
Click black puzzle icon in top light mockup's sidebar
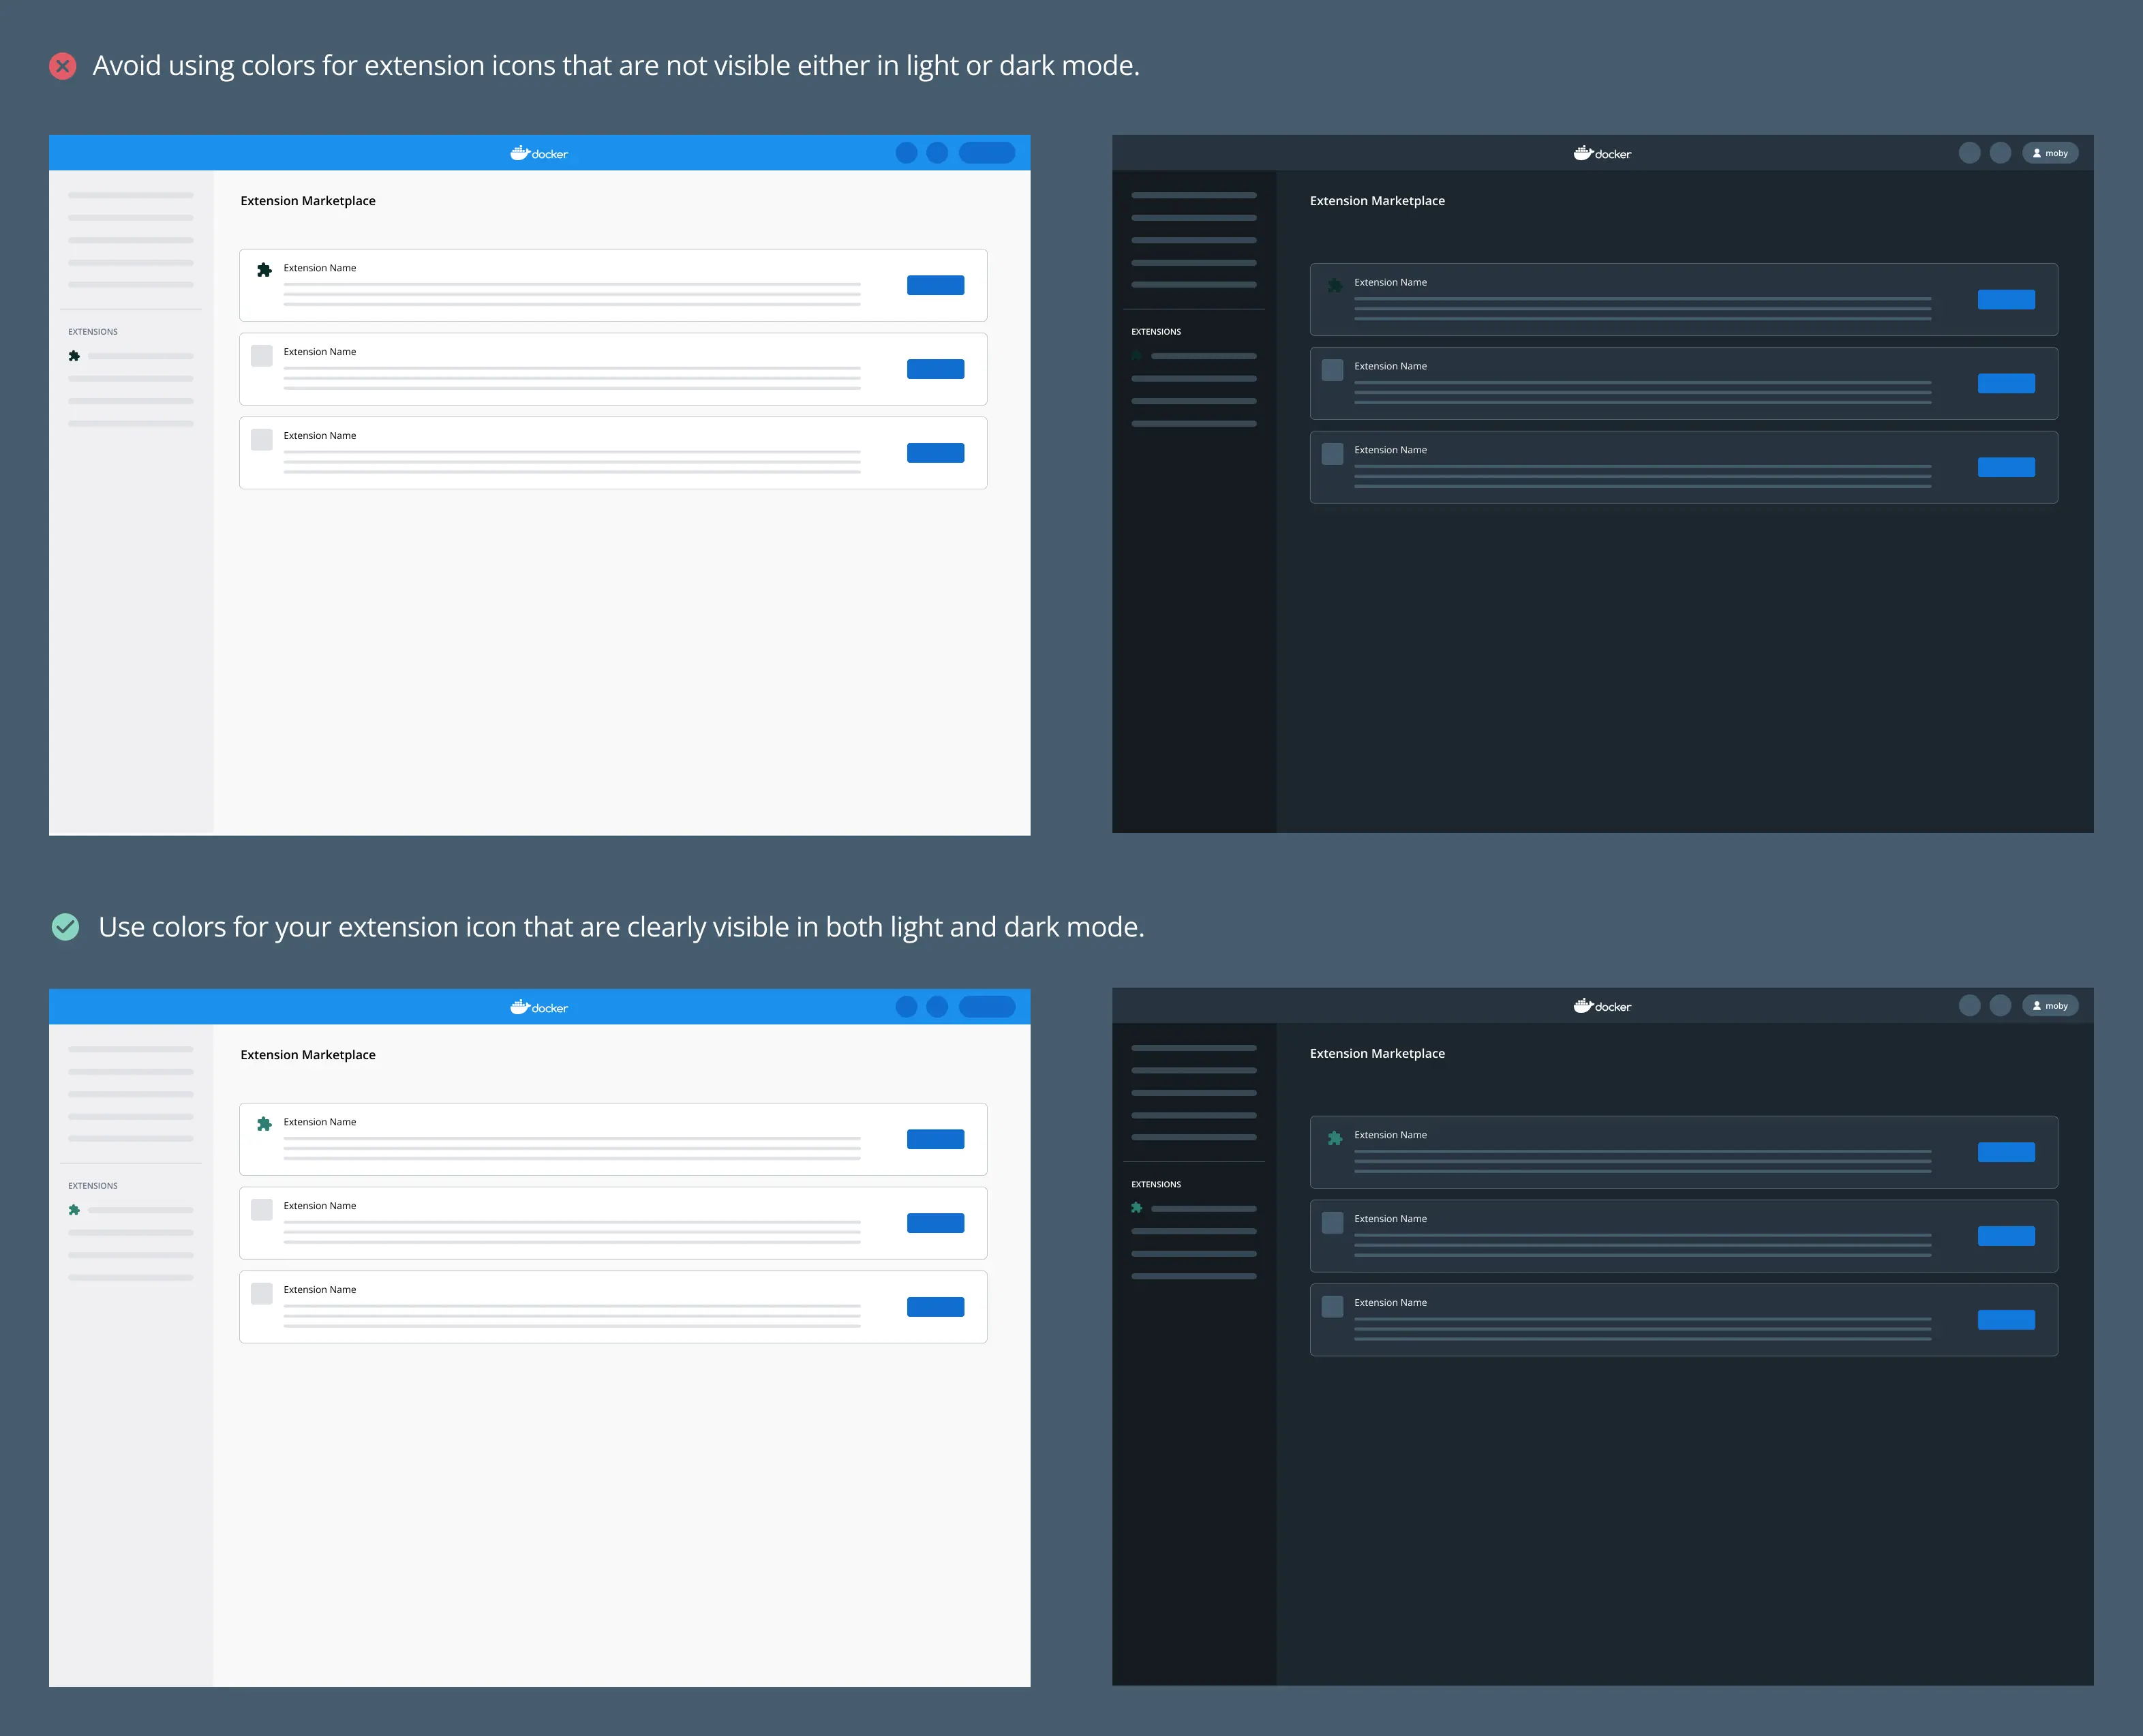(74, 356)
